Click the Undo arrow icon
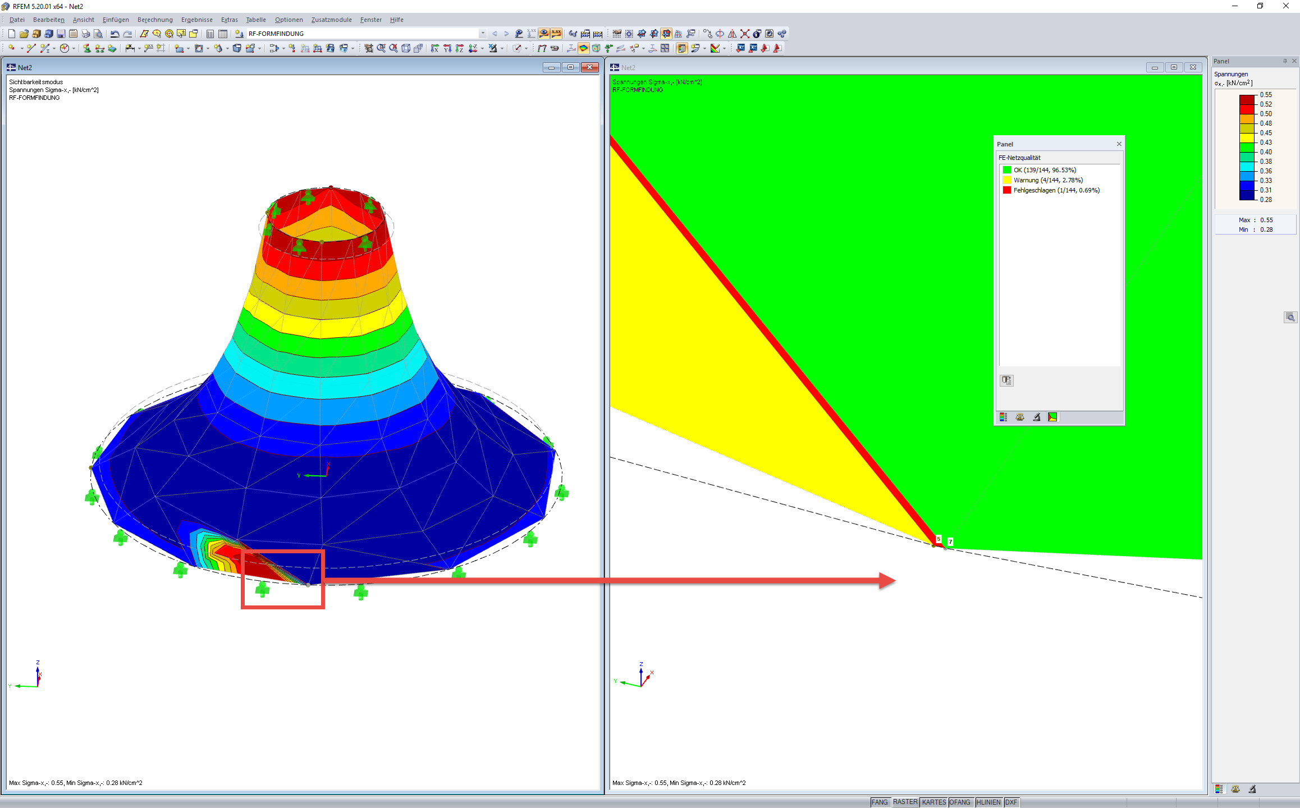The image size is (1300, 808). click(x=115, y=34)
